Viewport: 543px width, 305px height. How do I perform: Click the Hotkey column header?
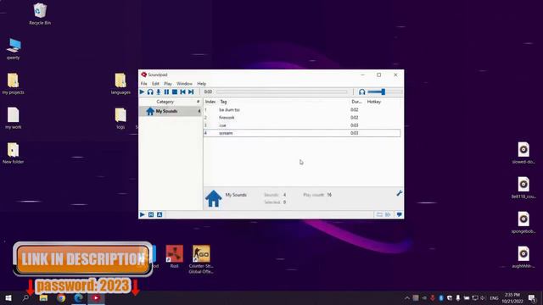pyautogui.click(x=373, y=102)
